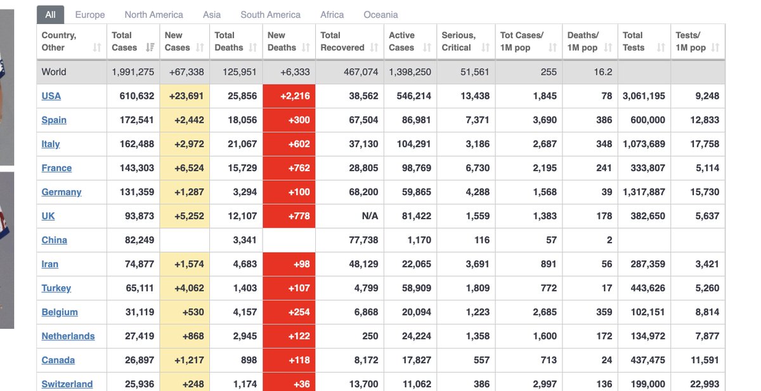Visit the China country link
761x391 pixels.
pyautogui.click(x=54, y=241)
